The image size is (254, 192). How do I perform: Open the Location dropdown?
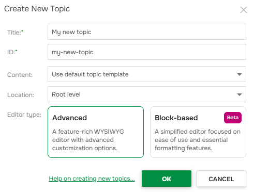[147, 94]
